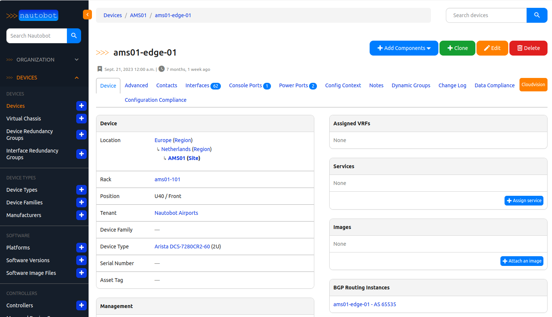Click plus icon next to Platforms
This screenshot has width=552, height=317.
pyautogui.click(x=81, y=248)
